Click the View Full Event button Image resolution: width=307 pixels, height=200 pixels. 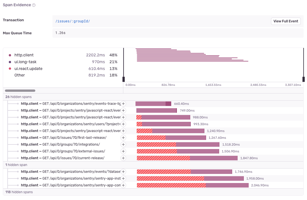[286, 21]
